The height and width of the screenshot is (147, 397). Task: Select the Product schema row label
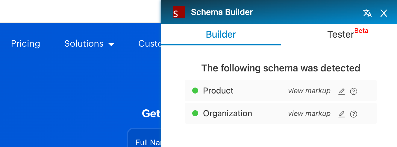(218, 91)
